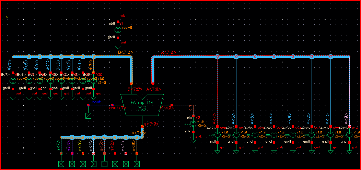The height and width of the screenshot is (170, 361).
Task: Click the cout output pin box
Action: click(89, 116)
